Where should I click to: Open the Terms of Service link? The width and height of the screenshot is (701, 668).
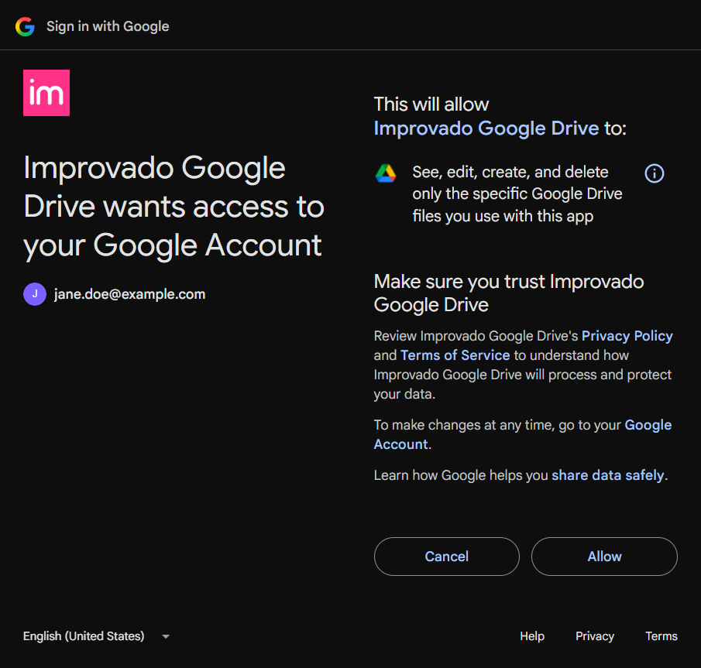coord(455,355)
